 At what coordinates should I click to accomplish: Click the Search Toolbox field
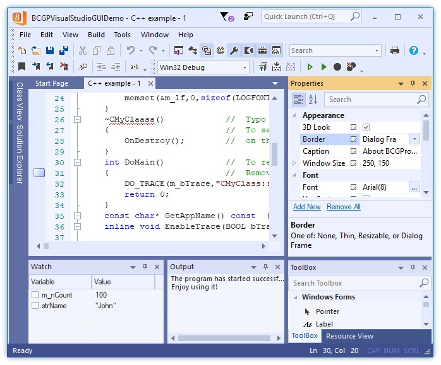[359, 283]
